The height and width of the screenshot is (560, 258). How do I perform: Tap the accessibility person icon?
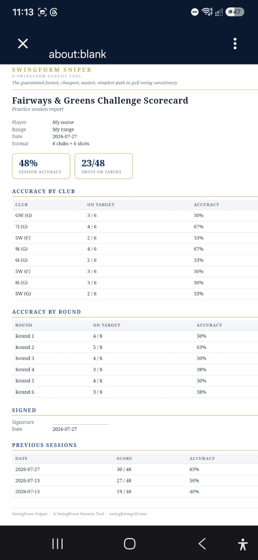coord(243,545)
